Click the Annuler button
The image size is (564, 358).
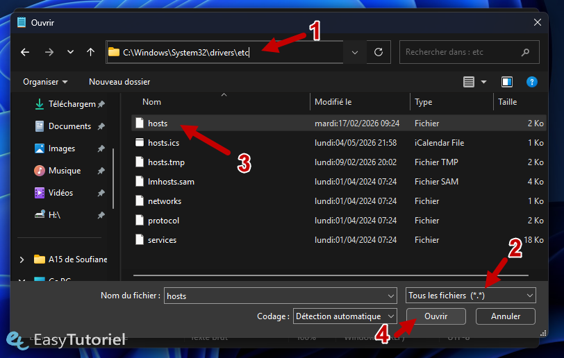click(506, 316)
